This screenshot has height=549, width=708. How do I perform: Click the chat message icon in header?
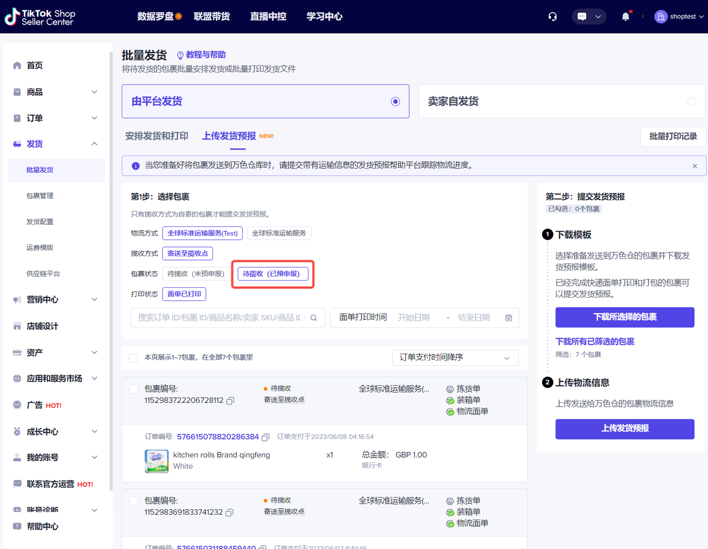(x=582, y=17)
